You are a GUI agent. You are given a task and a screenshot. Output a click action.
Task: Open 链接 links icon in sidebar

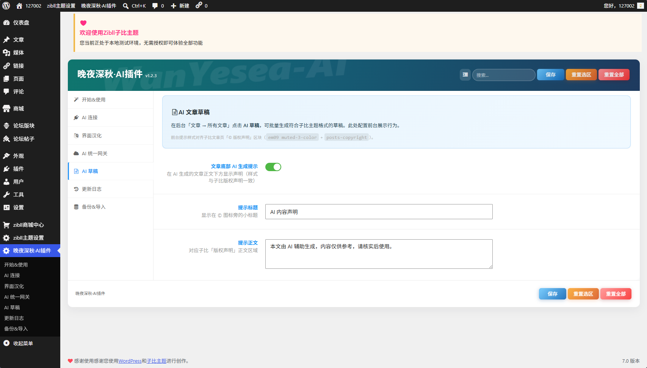6,66
